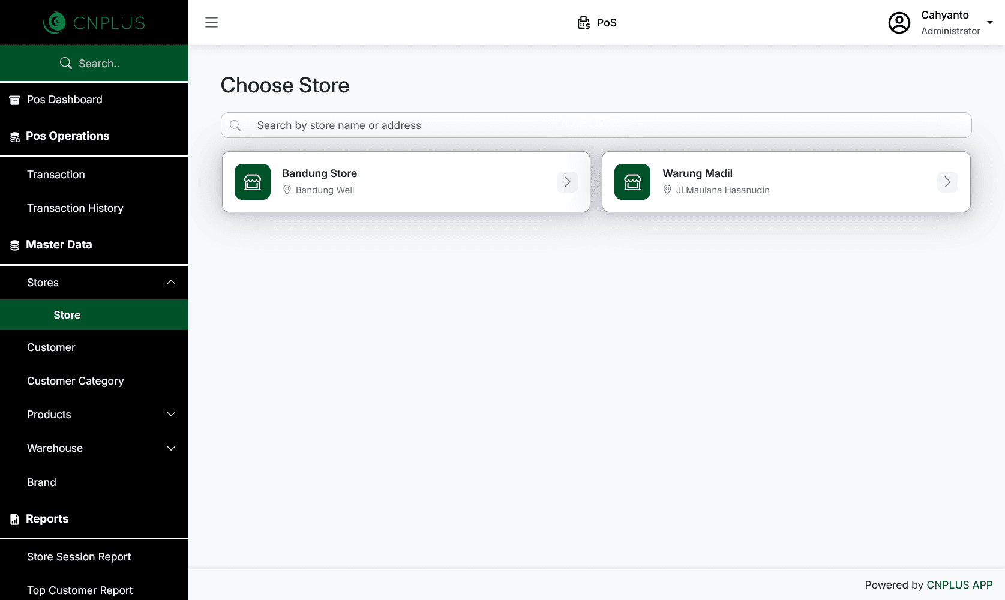This screenshot has width=1005, height=600.
Task: Click the CNPLUS logo
Action: [94, 23]
